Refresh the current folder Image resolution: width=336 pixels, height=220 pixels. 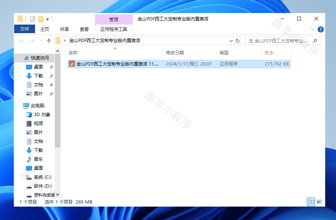[x=238, y=41]
